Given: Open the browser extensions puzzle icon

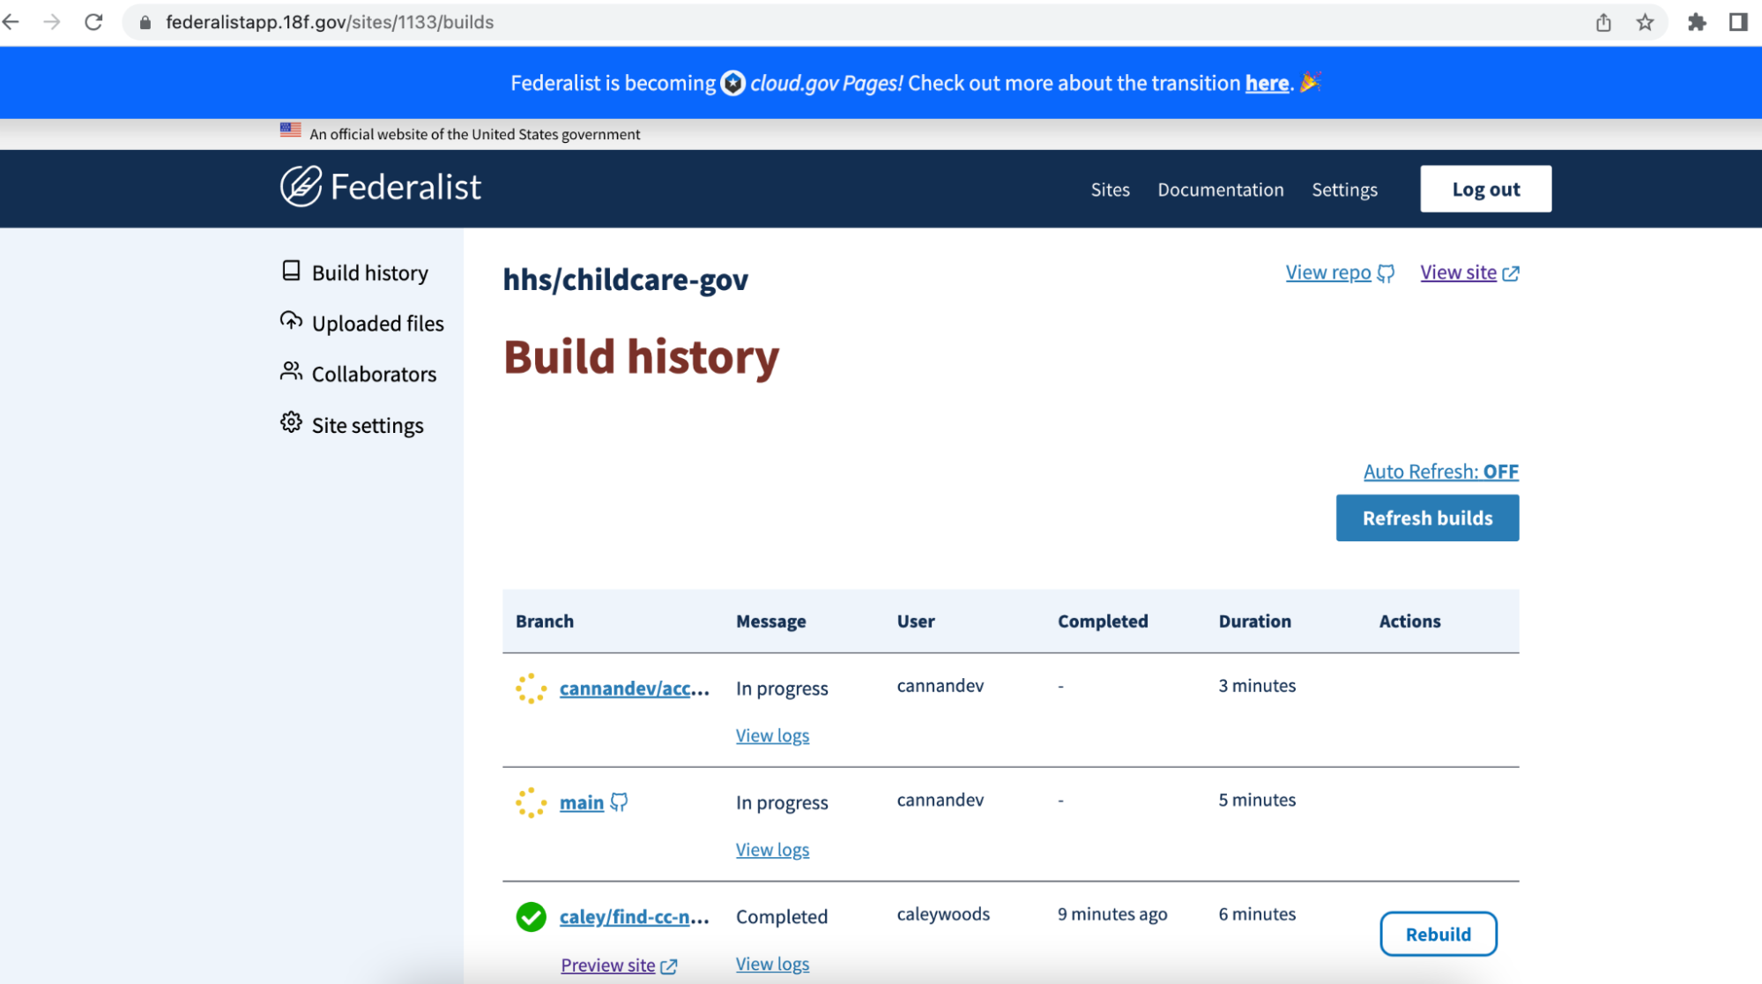Looking at the screenshot, I should (x=1696, y=22).
